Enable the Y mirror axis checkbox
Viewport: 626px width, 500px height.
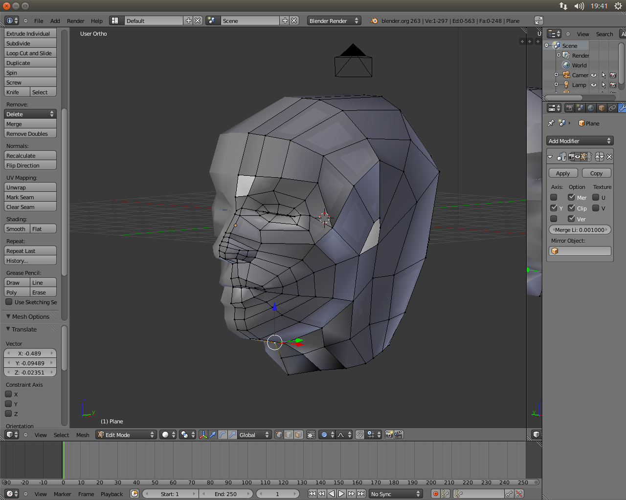(554, 208)
